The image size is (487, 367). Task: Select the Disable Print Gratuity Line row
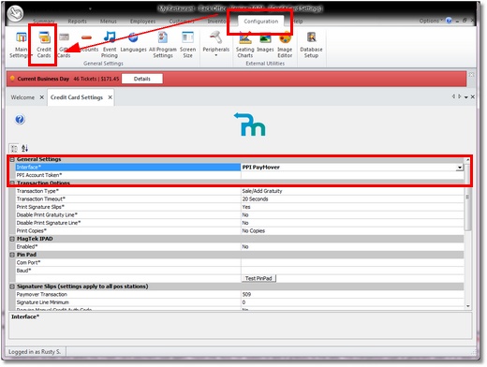pos(240,215)
